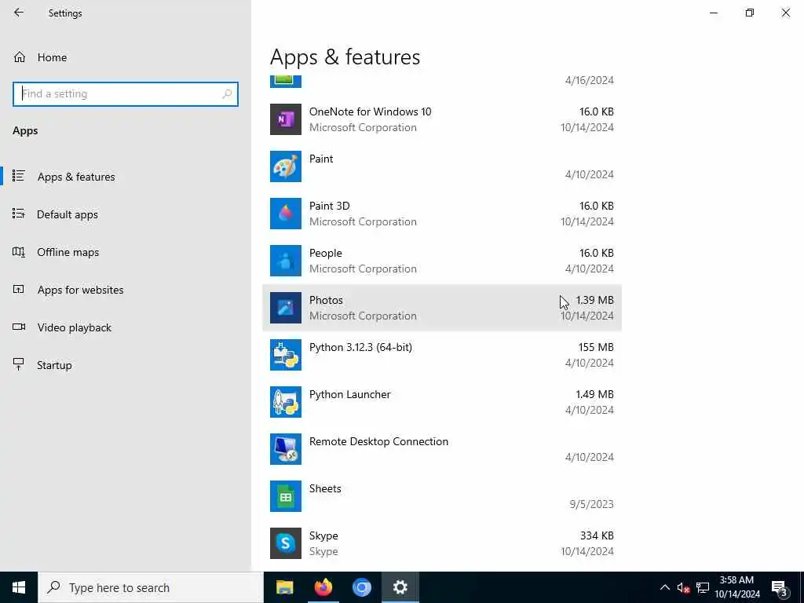Select the Paint 3D name text
The image size is (804, 603).
[x=329, y=206]
